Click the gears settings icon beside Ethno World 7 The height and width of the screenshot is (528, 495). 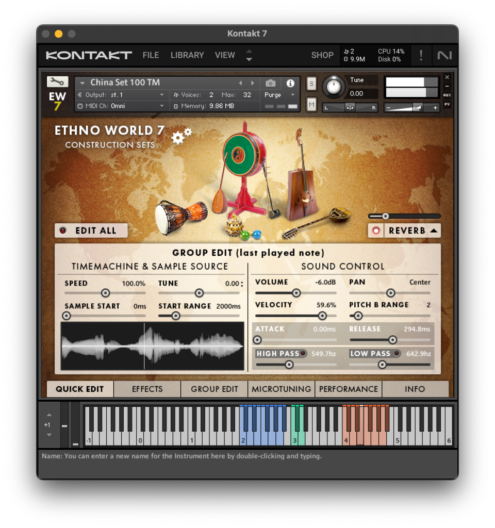point(181,136)
